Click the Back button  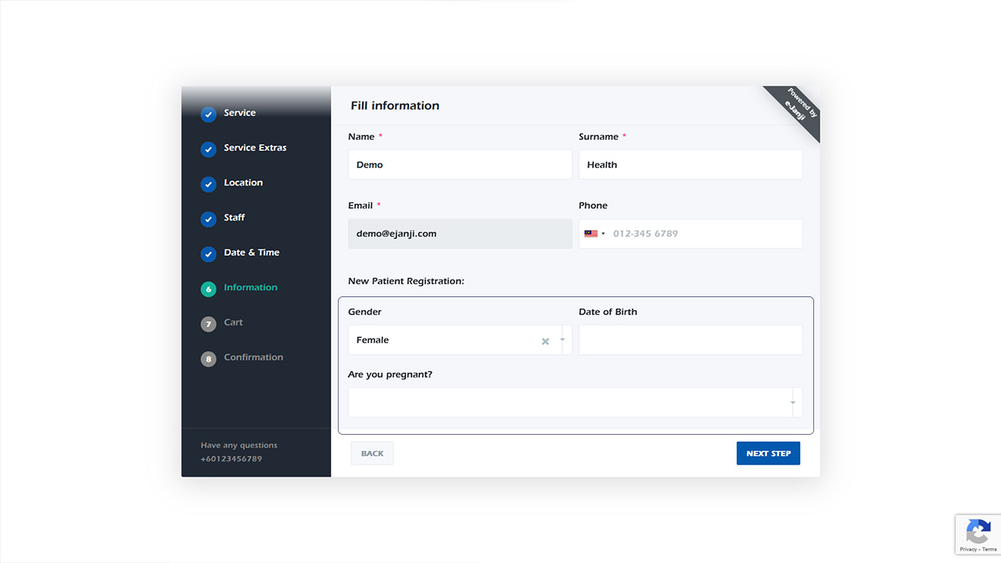point(372,454)
